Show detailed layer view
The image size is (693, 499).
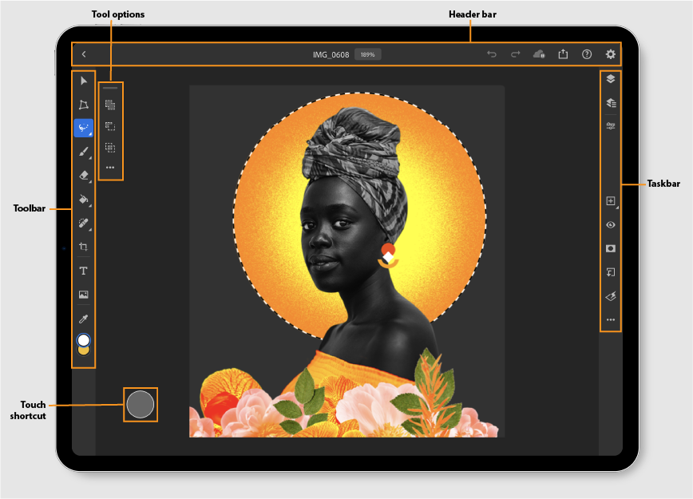611,103
